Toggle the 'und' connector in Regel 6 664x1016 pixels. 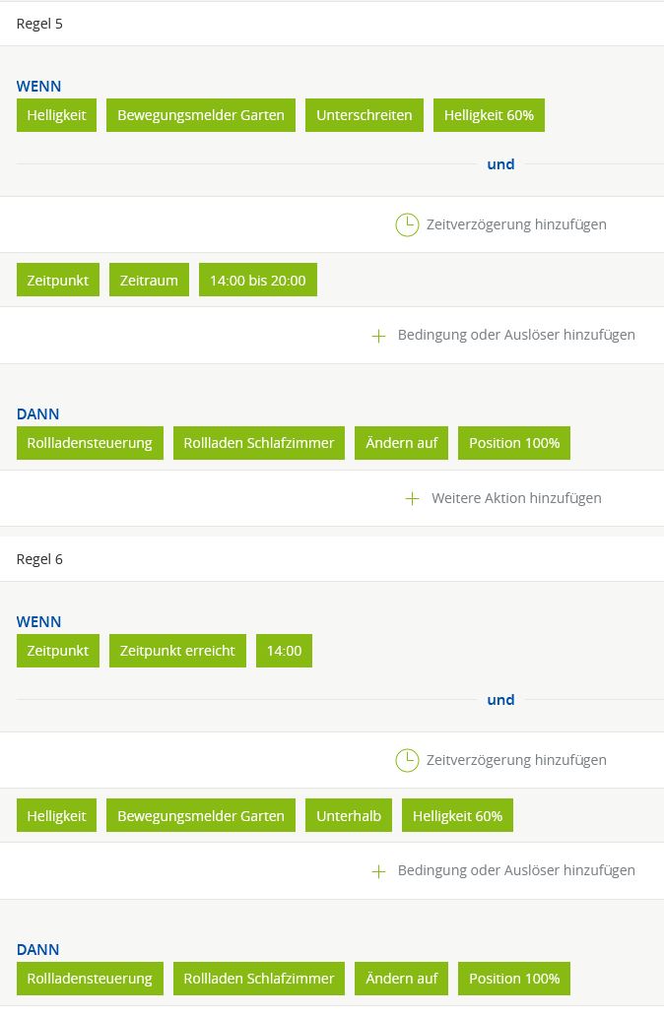500,700
